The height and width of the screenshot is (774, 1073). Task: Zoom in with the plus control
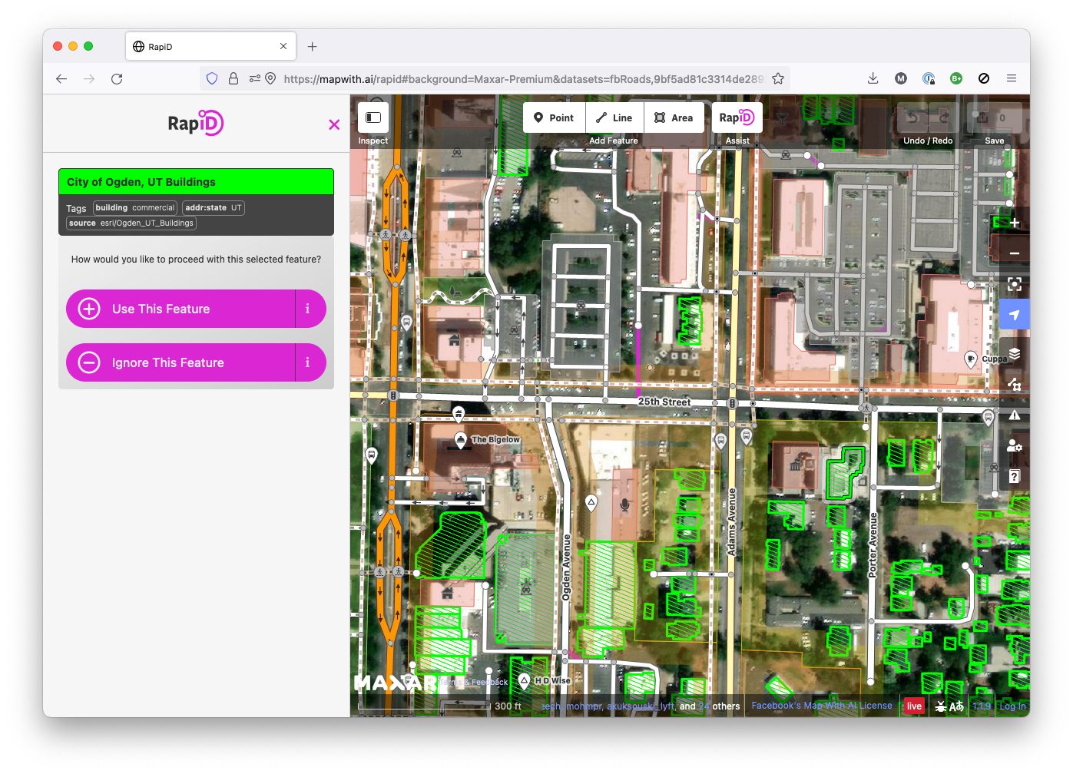pyautogui.click(x=1015, y=223)
